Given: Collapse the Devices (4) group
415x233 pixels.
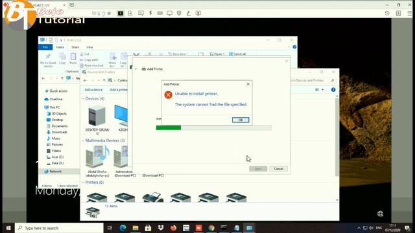Looking at the screenshot, I should (x=83, y=98).
